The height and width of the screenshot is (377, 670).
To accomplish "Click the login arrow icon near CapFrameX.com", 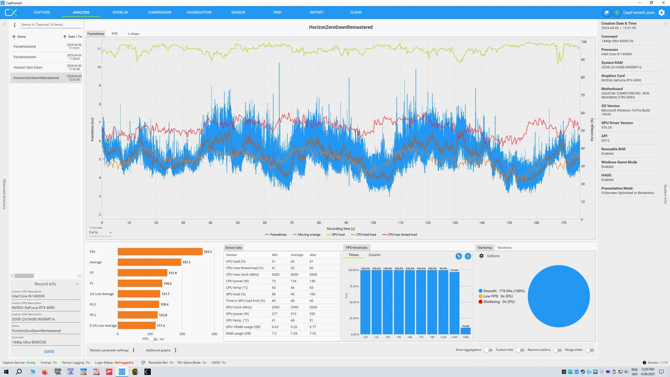I will 617,12.
